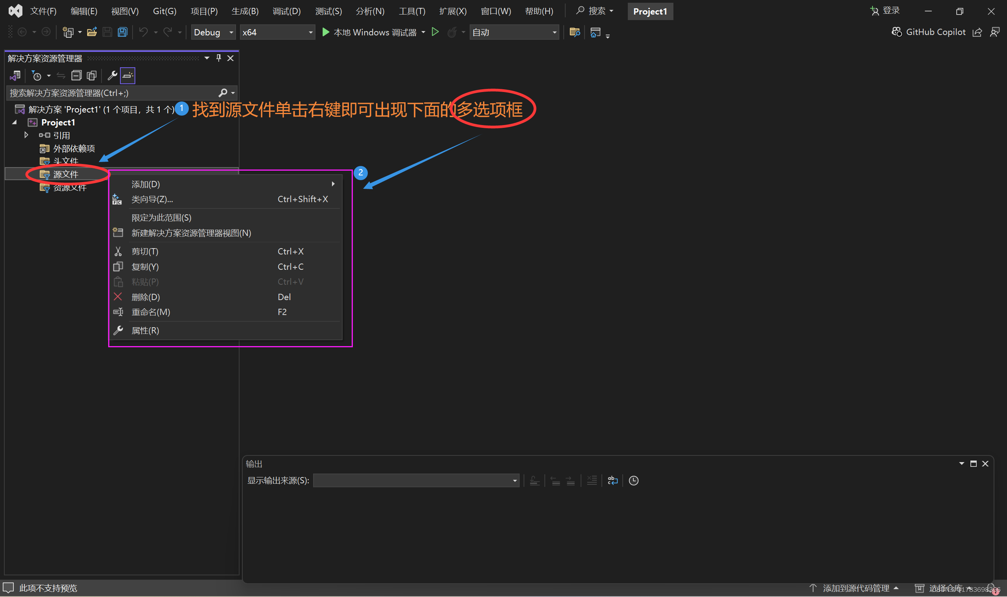This screenshot has height=597, width=1007.
Task: Start 本地 Windows 调试器
Action: tap(370, 32)
